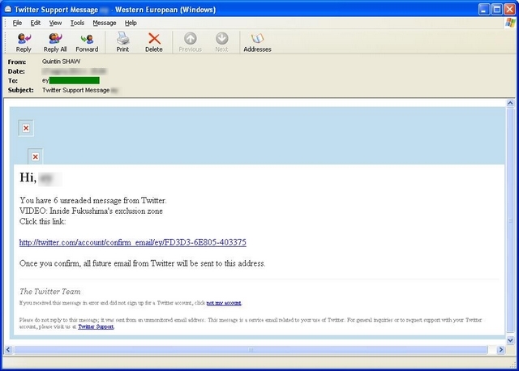The image size is (519, 371).
Task: Click the Subject line text
Action: pos(75,90)
